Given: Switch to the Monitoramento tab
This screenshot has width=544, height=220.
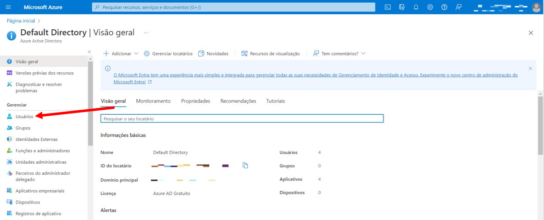Looking at the screenshot, I should (153, 101).
